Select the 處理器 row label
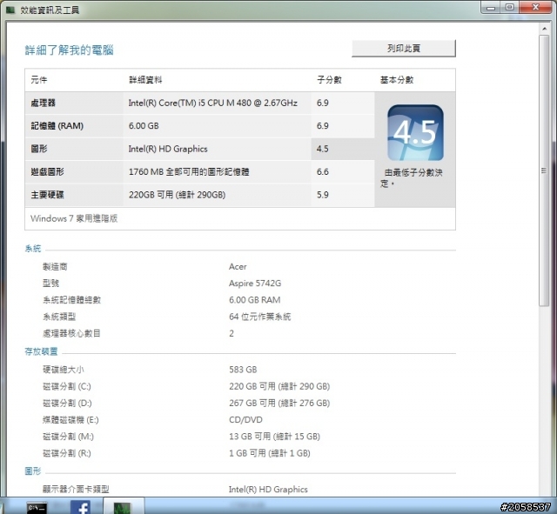The width and height of the screenshot is (557, 514). 43,103
